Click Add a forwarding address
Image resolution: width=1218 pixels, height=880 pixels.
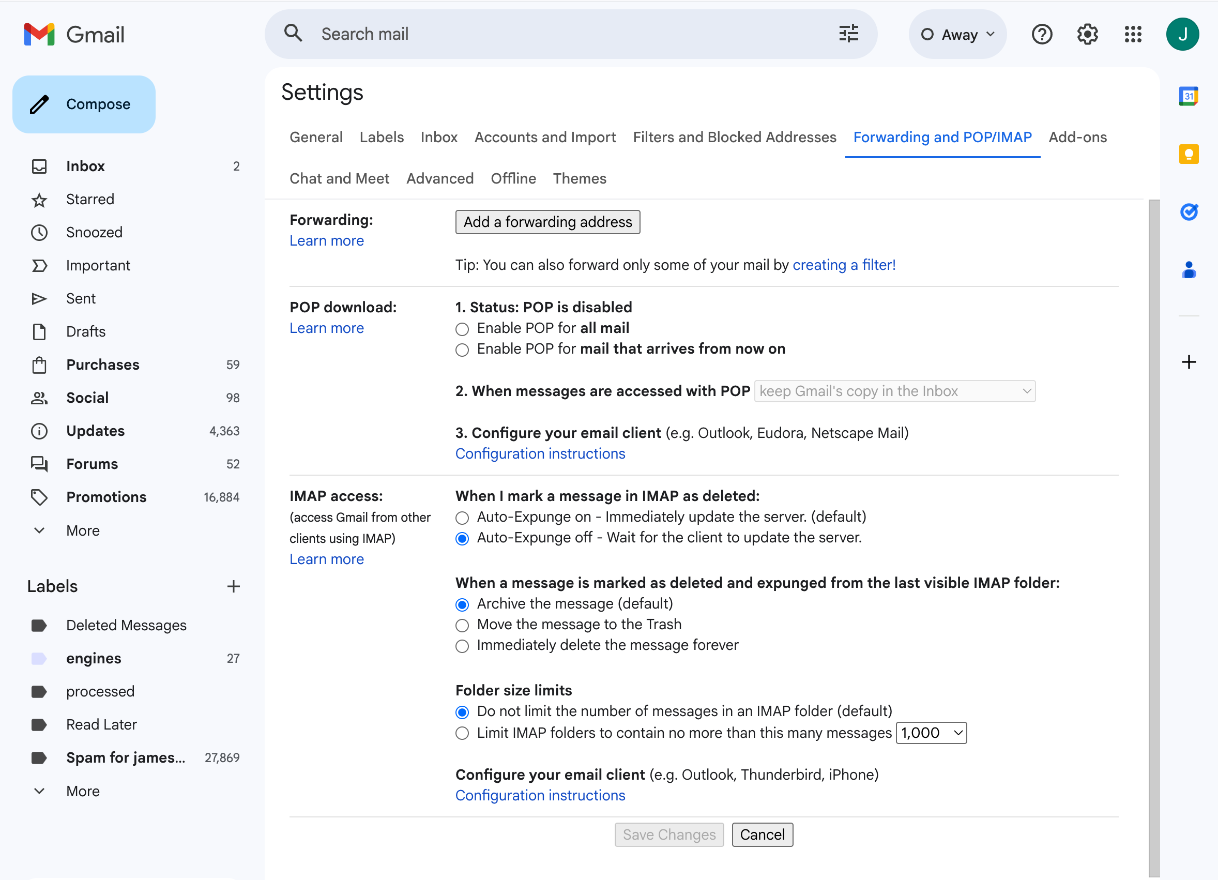point(547,222)
